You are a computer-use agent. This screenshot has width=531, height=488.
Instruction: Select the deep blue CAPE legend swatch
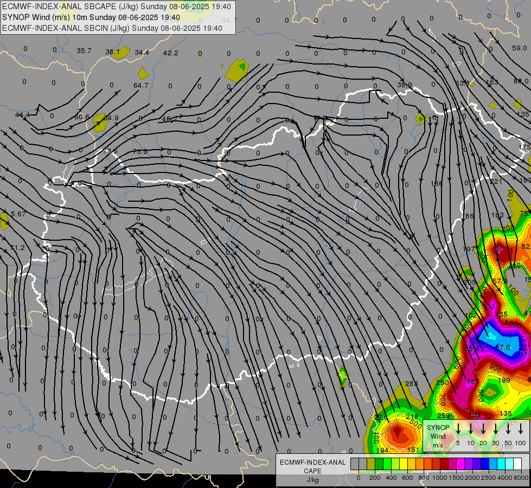pos(485,464)
